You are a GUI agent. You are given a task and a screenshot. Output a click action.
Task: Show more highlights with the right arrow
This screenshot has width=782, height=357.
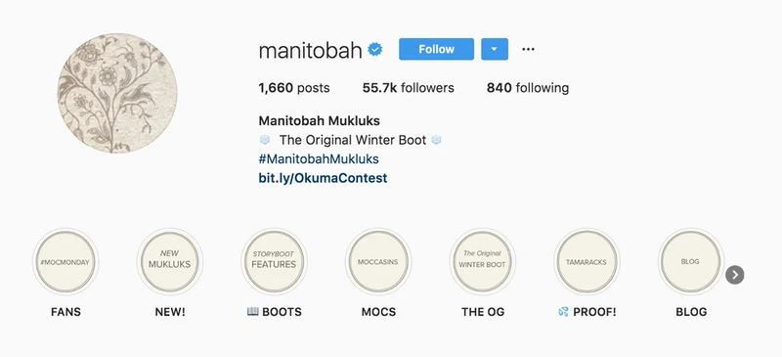coord(735,275)
